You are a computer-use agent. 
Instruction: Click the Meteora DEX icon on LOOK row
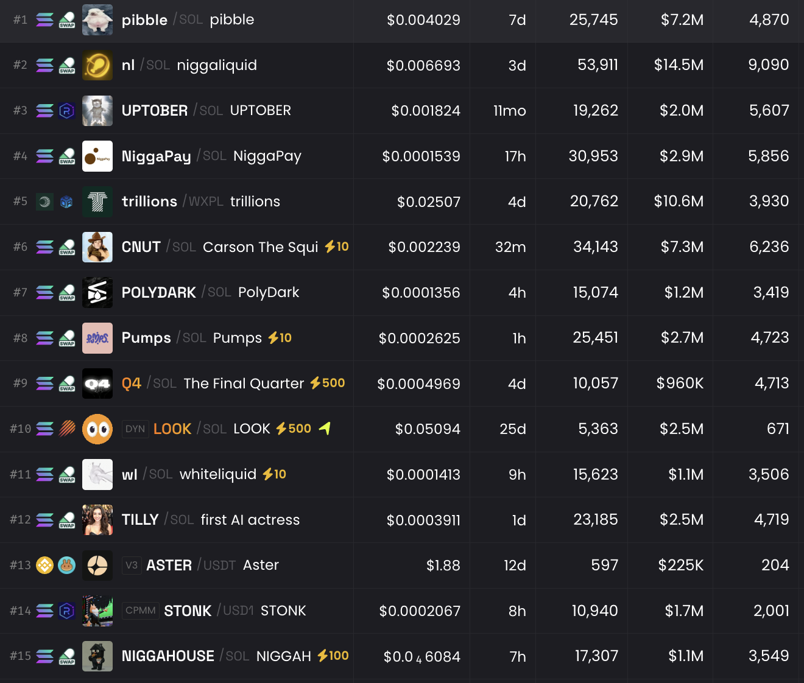pyautogui.click(x=67, y=429)
